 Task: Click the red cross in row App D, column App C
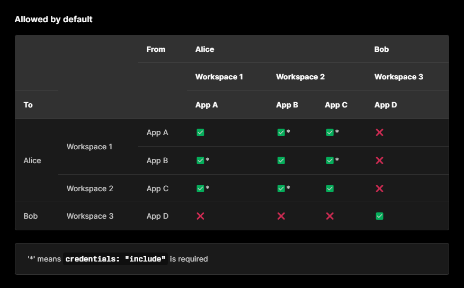coord(329,216)
